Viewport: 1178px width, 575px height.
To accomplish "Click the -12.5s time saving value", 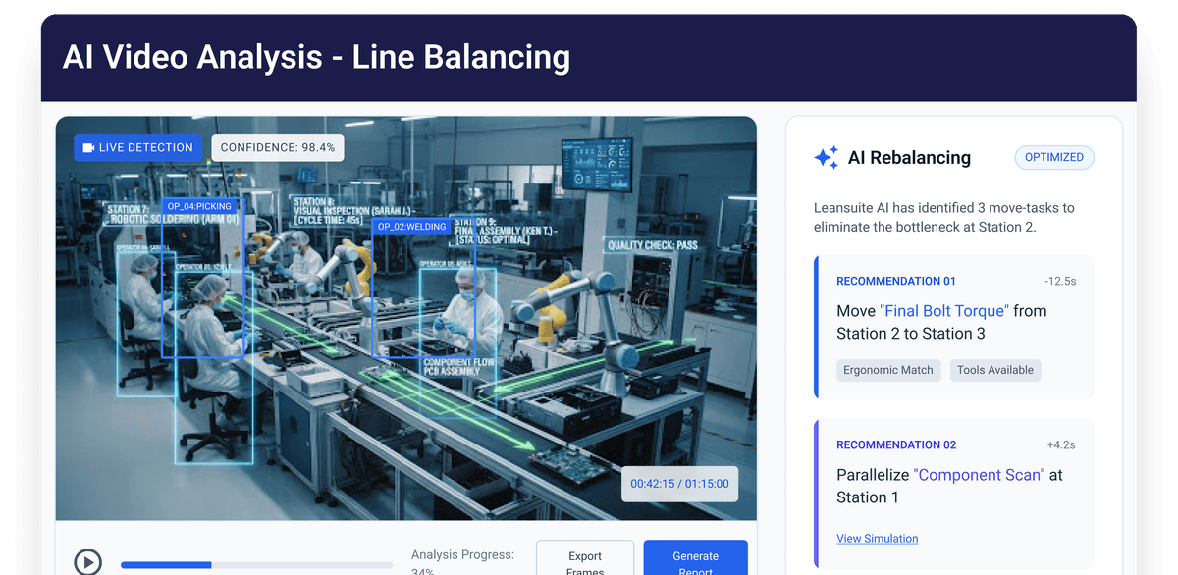I will coord(1061,281).
